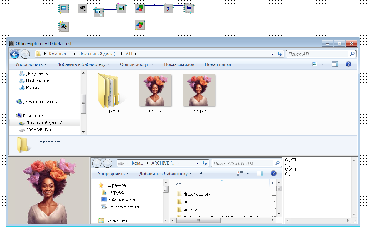Select Музыка in the navigation tree
Screen dimensions: 369x236
click(30, 88)
